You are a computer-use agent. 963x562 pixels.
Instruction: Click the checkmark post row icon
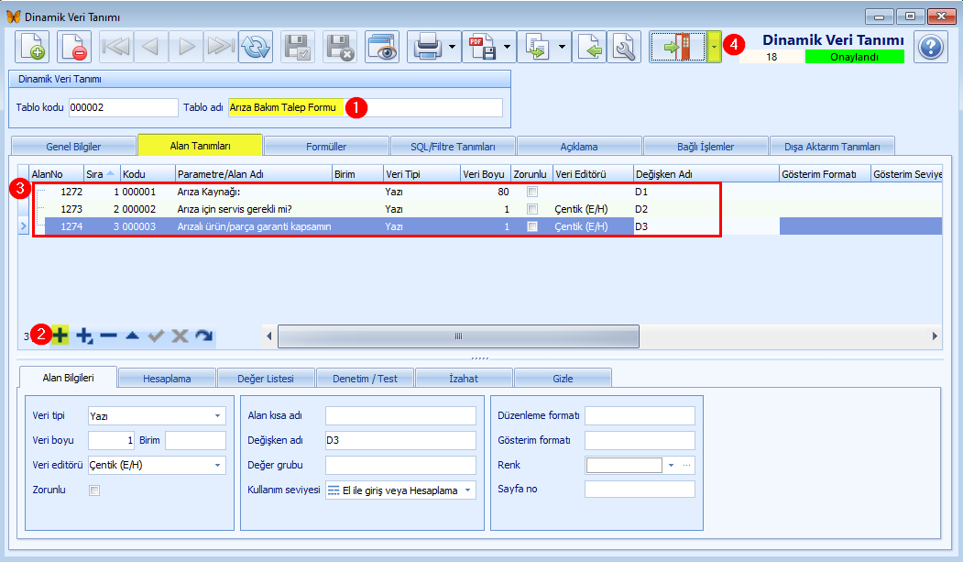156,336
